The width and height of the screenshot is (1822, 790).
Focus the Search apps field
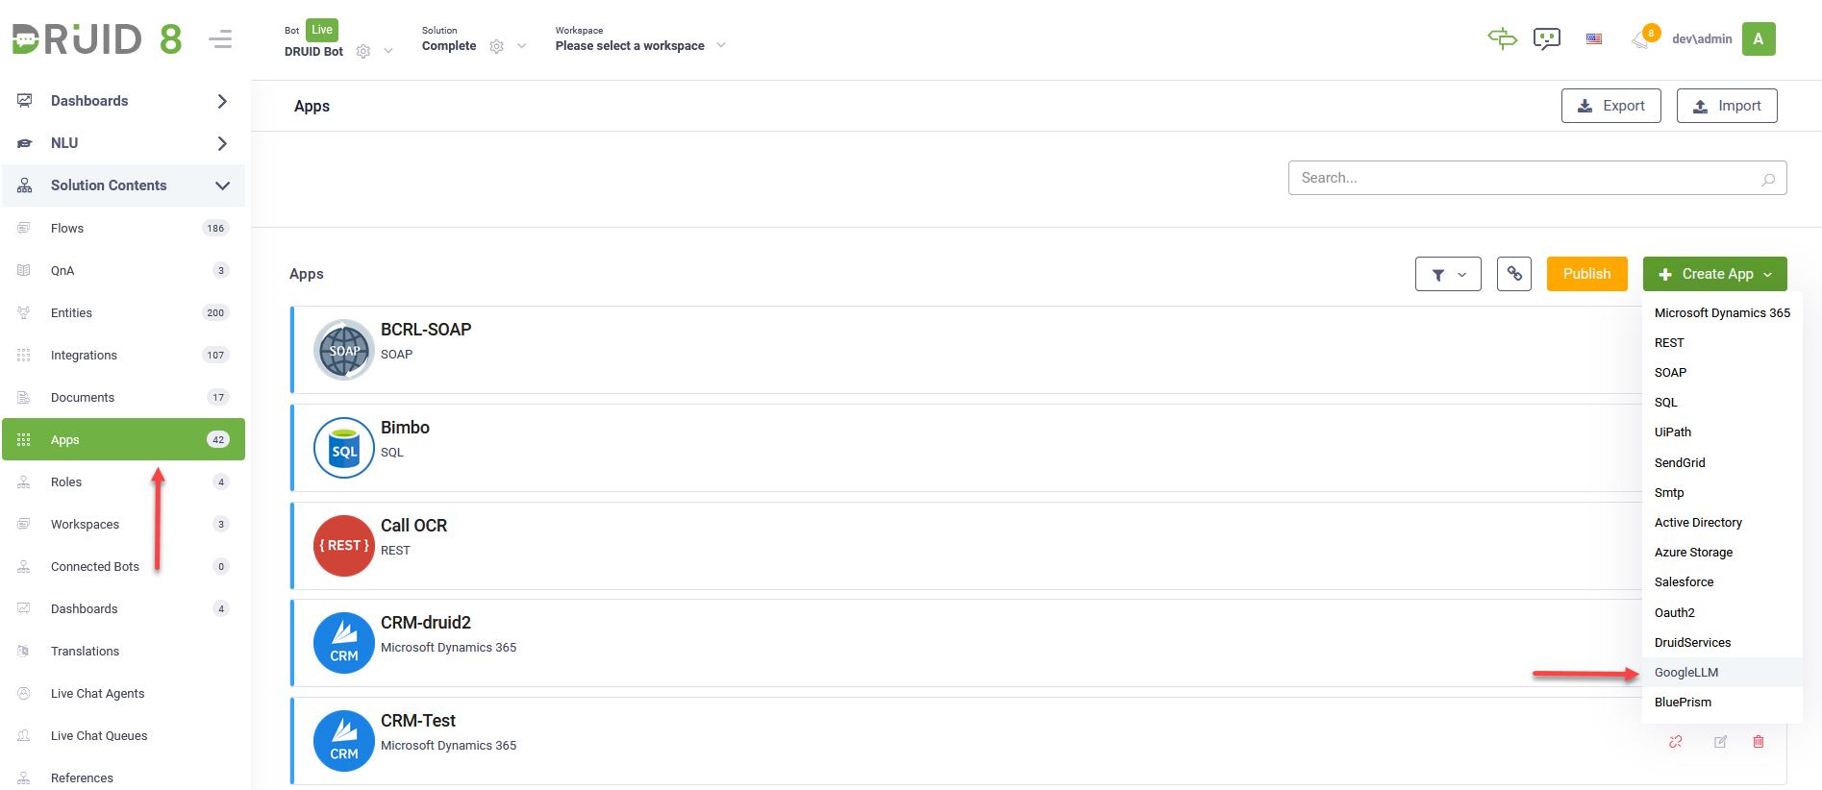(x=1537, y=178)
